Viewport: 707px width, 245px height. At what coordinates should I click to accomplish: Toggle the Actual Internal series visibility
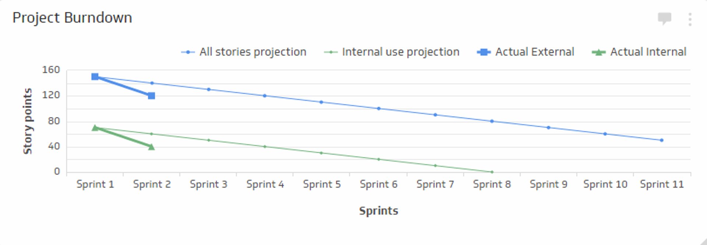tap(648, 52)
